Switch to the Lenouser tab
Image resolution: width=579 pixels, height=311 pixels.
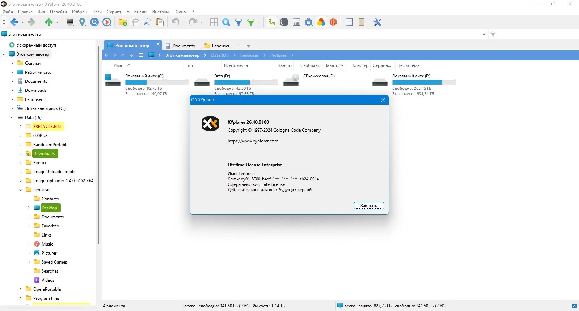coord(217,46)
